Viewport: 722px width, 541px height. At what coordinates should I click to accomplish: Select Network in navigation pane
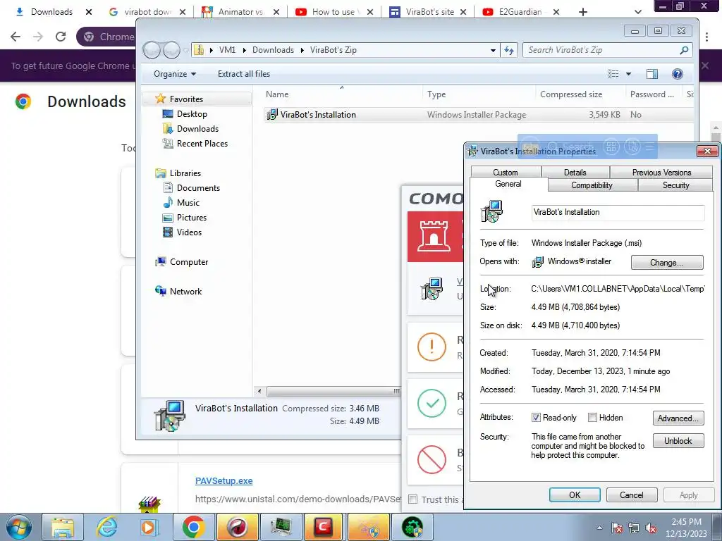178,291
